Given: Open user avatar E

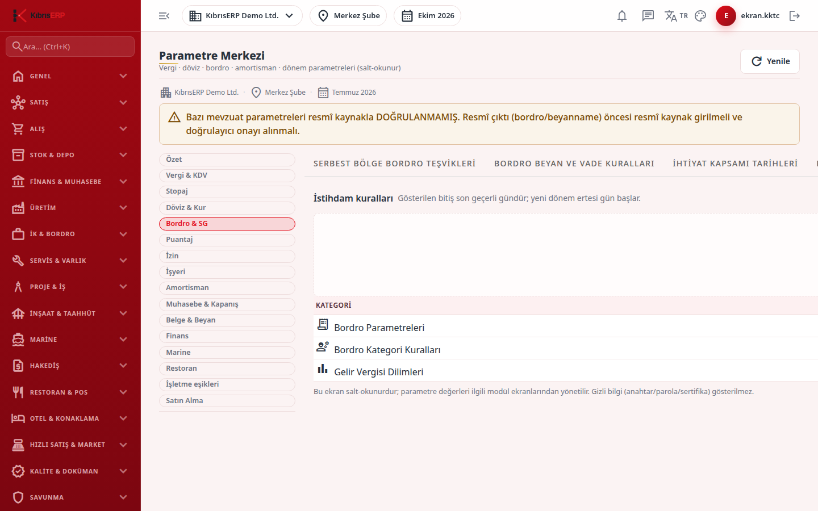Looking at the screenshot, I should (x=726, y=16).
